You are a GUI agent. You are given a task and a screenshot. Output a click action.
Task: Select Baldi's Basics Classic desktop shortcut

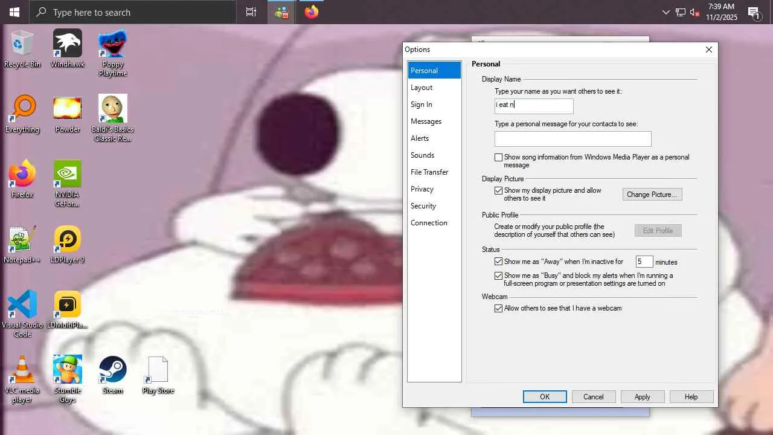pyautogui.click(x=113, y=118)
